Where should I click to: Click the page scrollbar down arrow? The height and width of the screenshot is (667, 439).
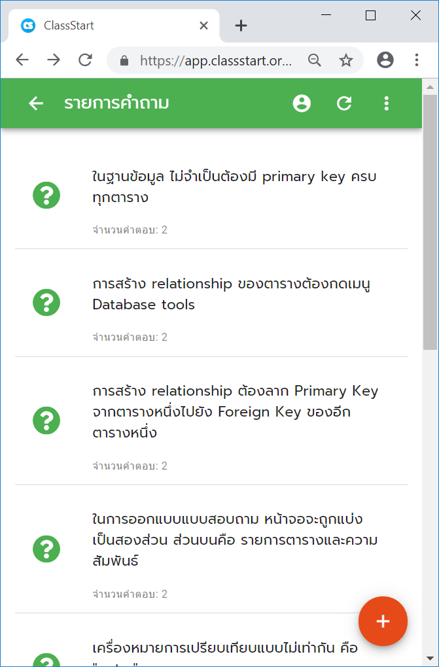430,658
